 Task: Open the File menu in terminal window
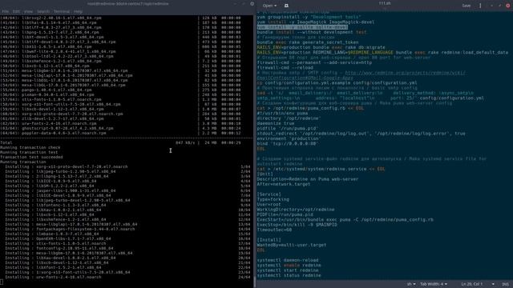pyautogui.click(x=6, y=11)
